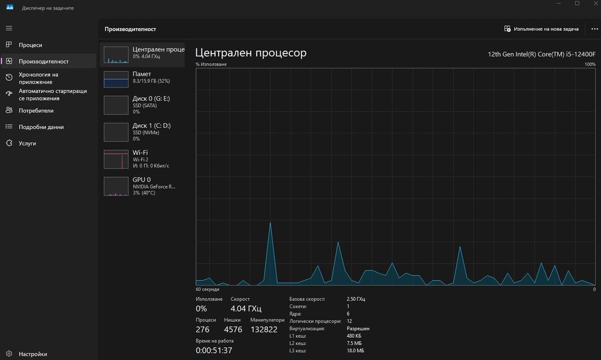Select Диск 1 (C: D:) thumbnail
601x360 pixels.
116,132
